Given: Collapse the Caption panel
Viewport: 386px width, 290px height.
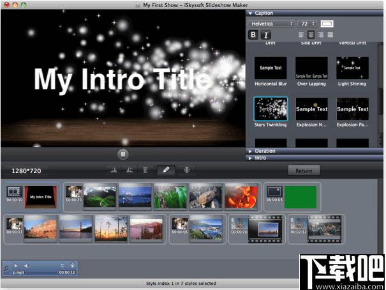Looking at the screenshot, I should (250, 13).
